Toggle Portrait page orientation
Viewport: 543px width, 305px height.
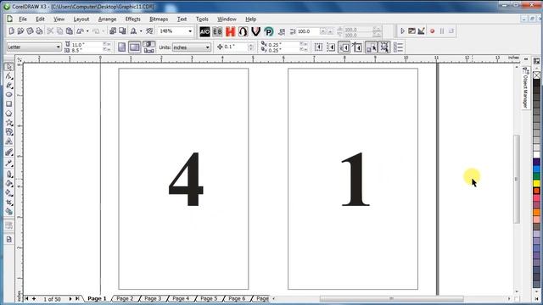click(121, 47)
